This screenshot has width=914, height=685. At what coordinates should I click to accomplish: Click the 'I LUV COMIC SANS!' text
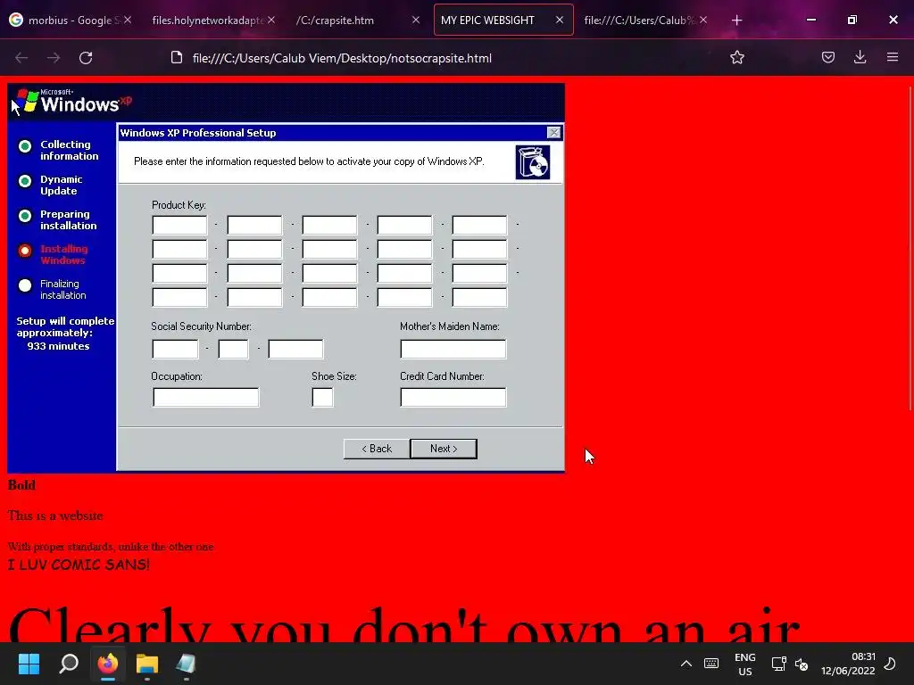coord(79,565)
